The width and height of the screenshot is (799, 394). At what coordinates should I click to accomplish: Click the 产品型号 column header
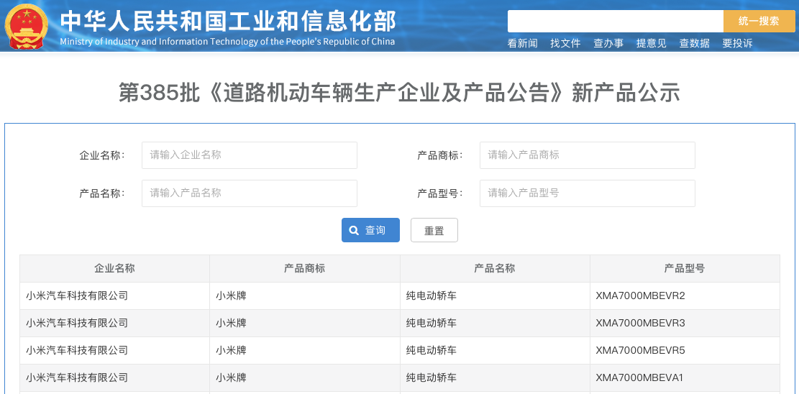(684, 268)
